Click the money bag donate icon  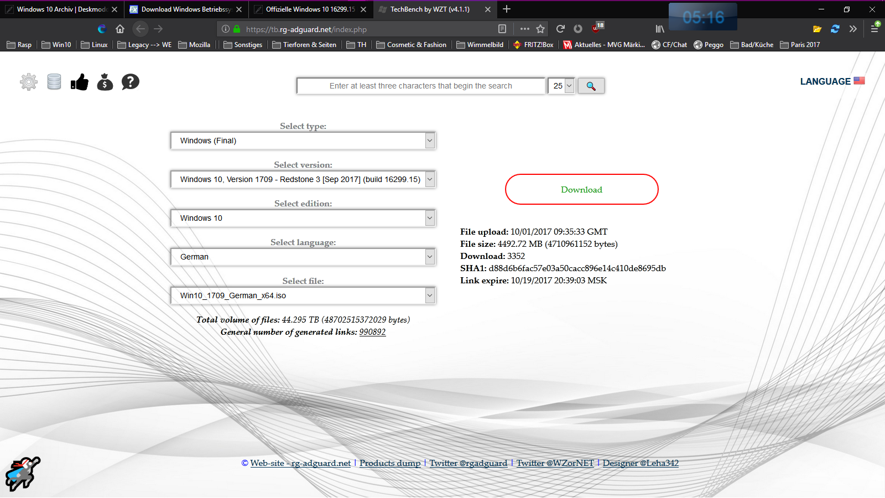click(x=105, y=82)
